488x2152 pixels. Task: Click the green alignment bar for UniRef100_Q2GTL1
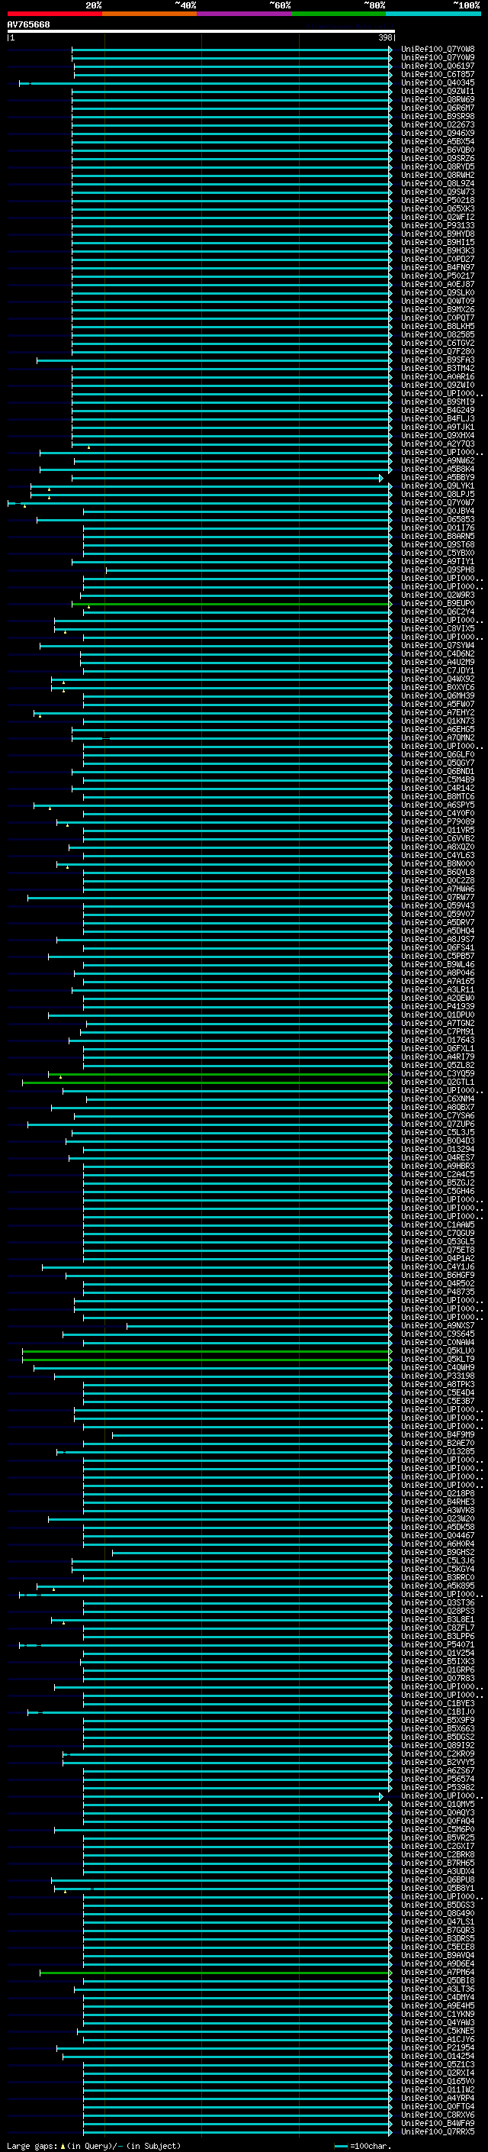(207, 1082)
